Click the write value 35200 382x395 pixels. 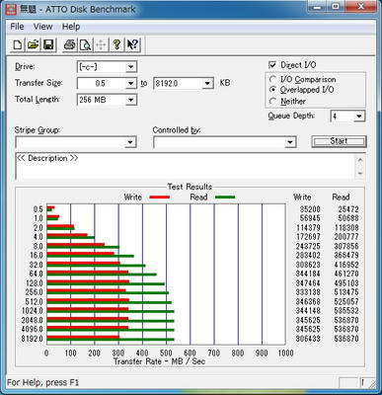[310, 209]
